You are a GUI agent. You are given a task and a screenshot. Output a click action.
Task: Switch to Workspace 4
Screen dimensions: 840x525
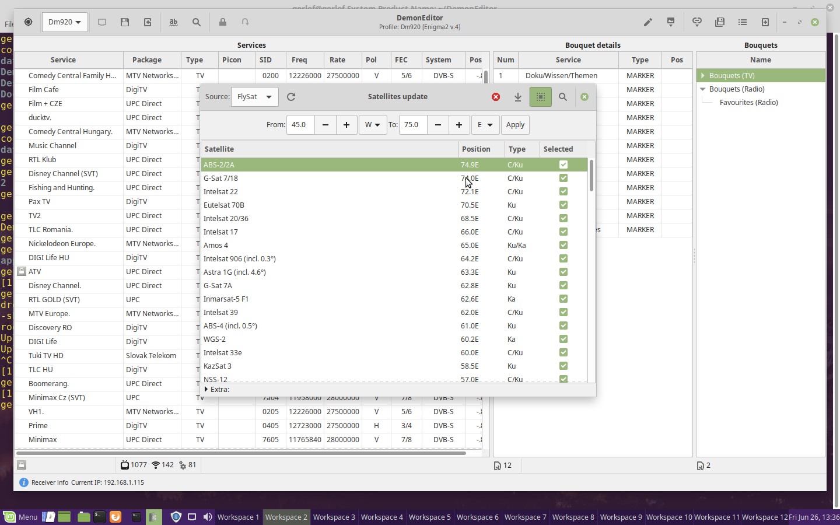[381, 517]
